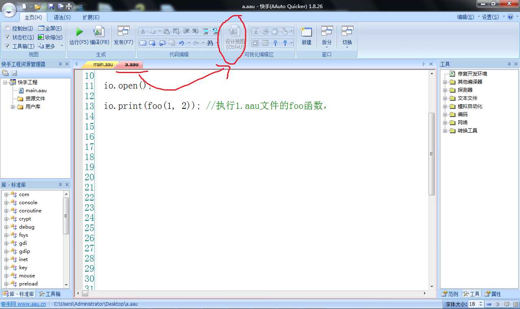Open Find with the binoculars icon
This screenshot has height=309, width=520.
210,43
